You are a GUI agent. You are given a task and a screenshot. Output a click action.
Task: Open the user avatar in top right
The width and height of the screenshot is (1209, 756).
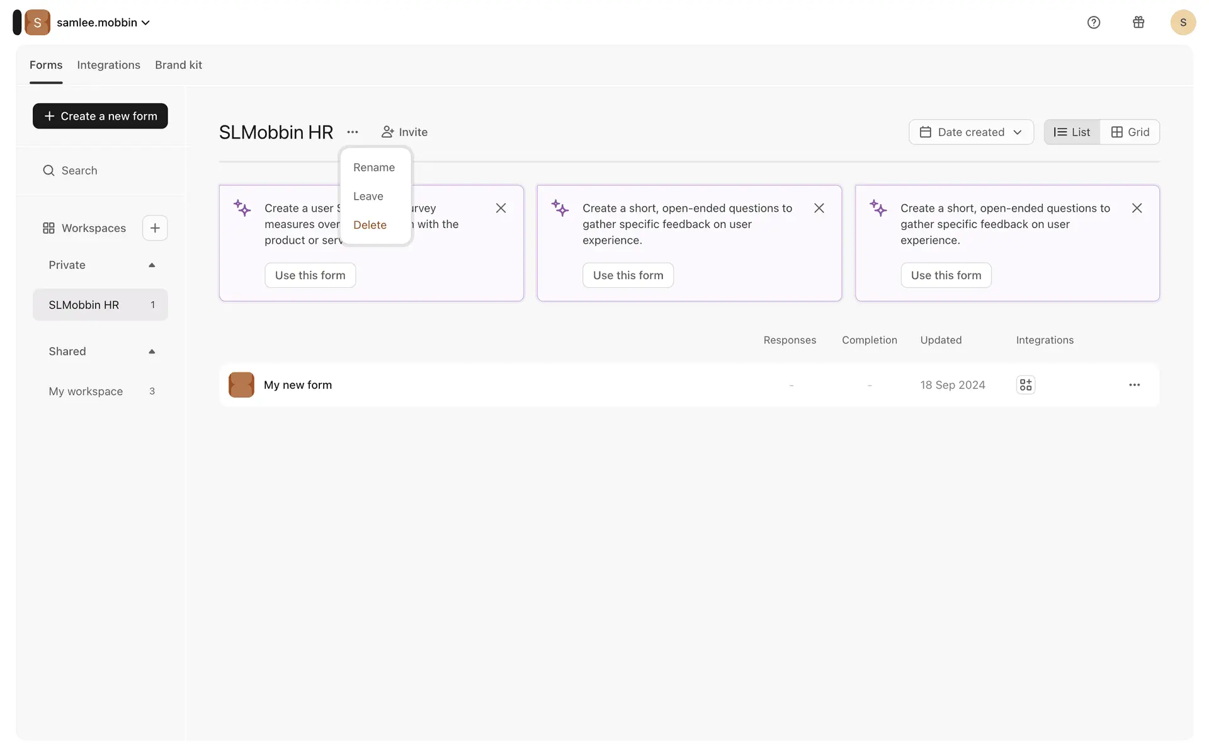[x=1183, y=23]
